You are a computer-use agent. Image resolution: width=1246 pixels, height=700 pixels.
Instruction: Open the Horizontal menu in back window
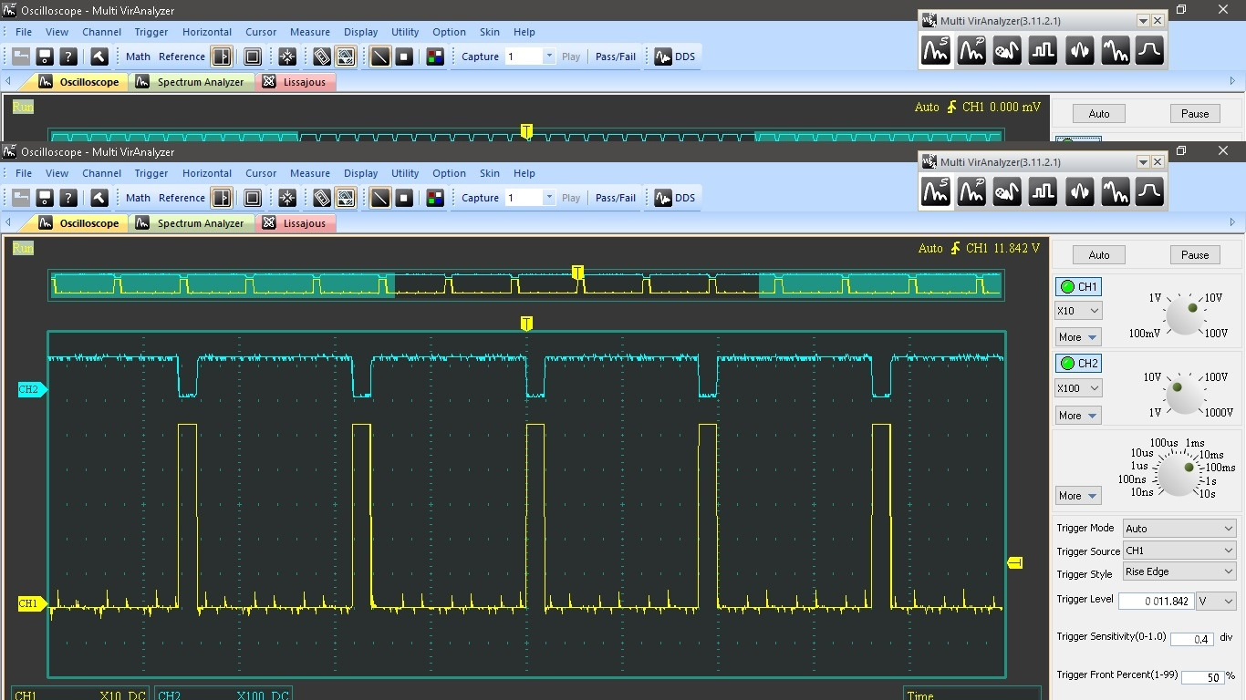point(207,32)
